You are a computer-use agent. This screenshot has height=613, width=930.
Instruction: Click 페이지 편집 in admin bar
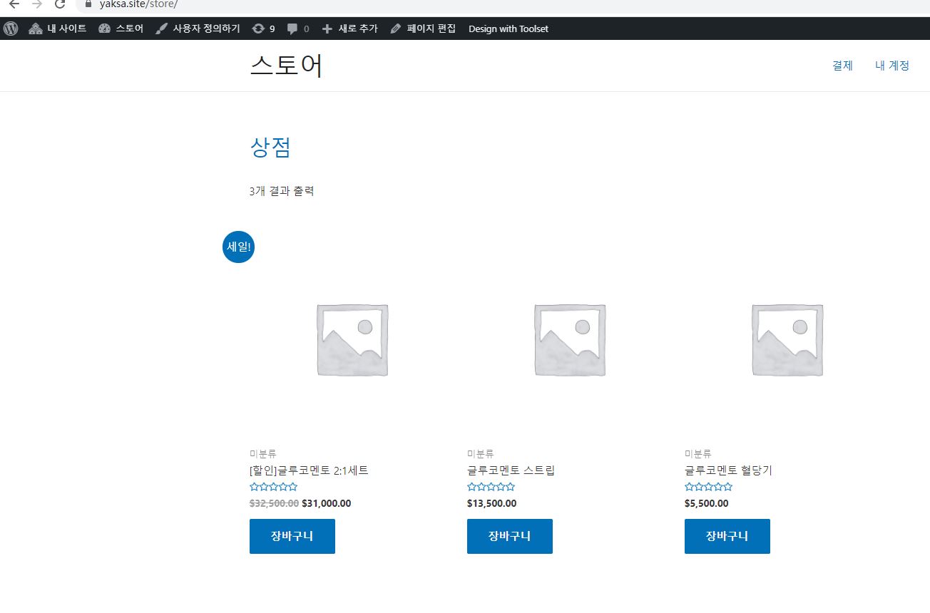point(423,29)
